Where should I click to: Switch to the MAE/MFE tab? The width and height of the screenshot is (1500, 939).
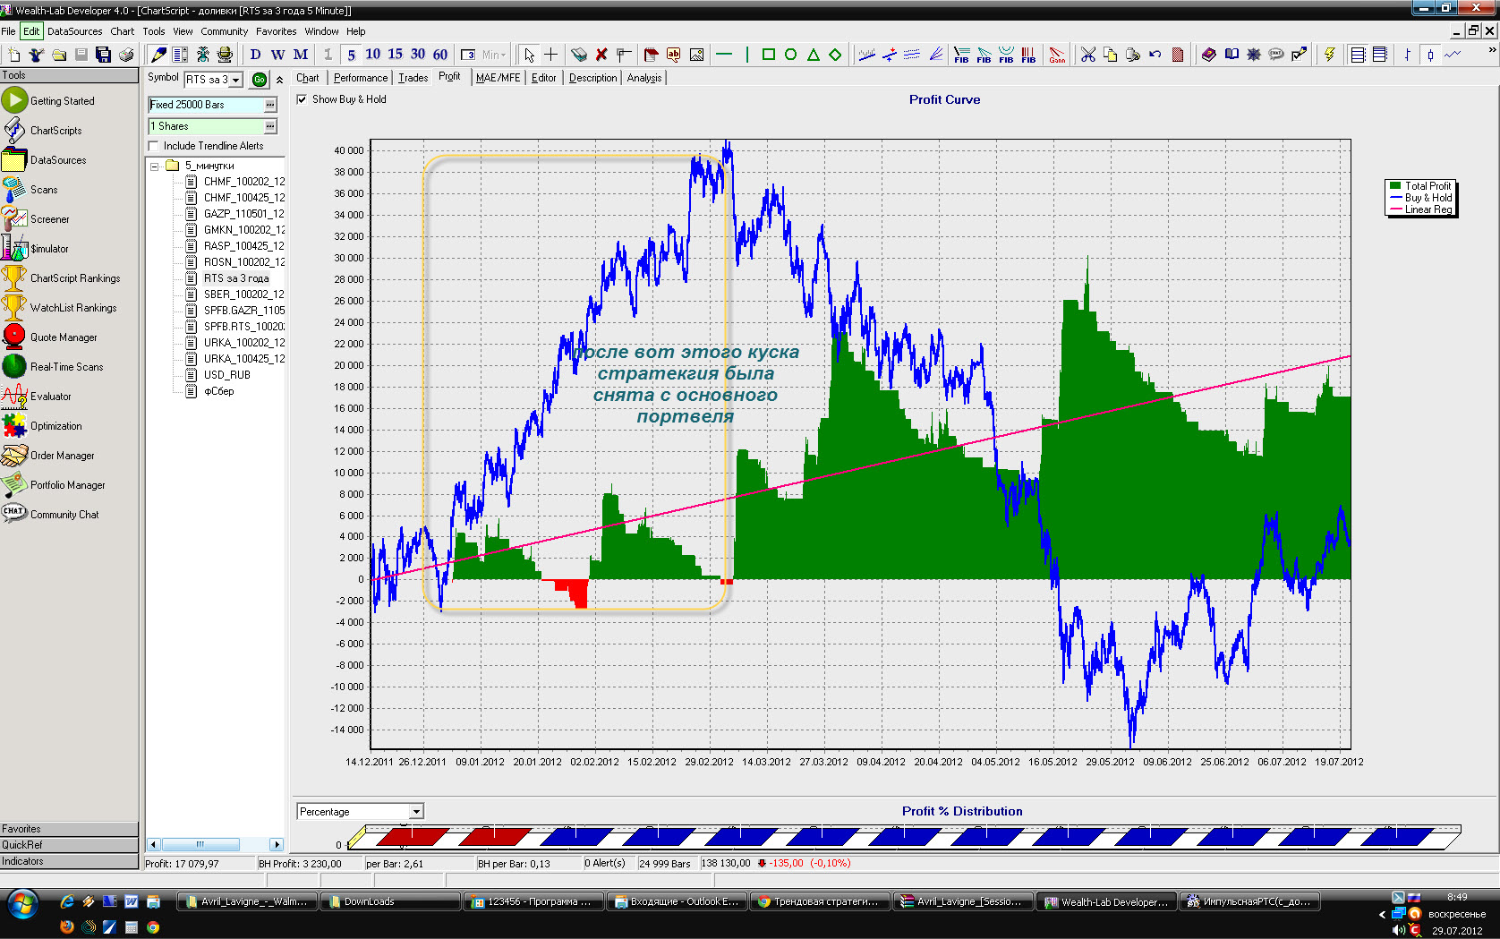(x=498, y=78)
